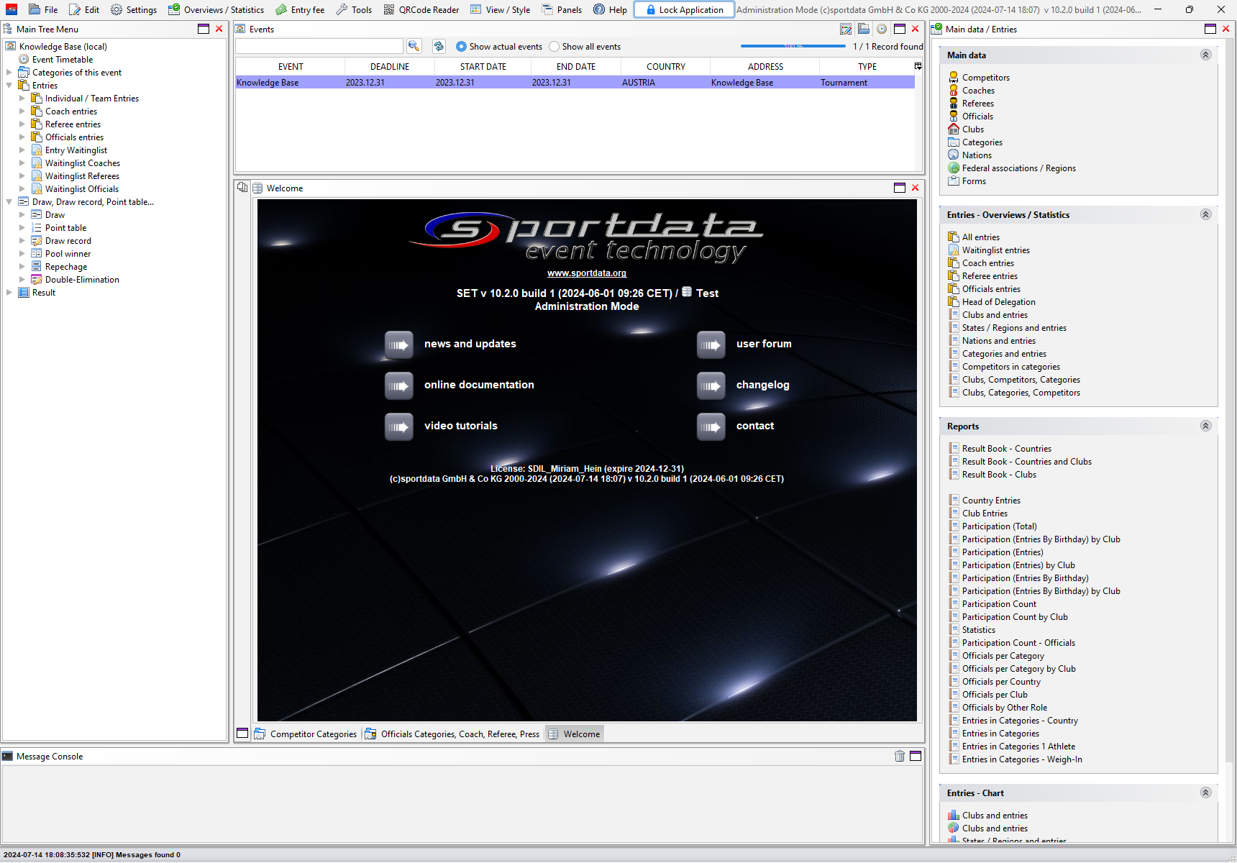Sort events by DEADLINE column header
This screenshot has height=863, width=1237.
tap(390, 66)
